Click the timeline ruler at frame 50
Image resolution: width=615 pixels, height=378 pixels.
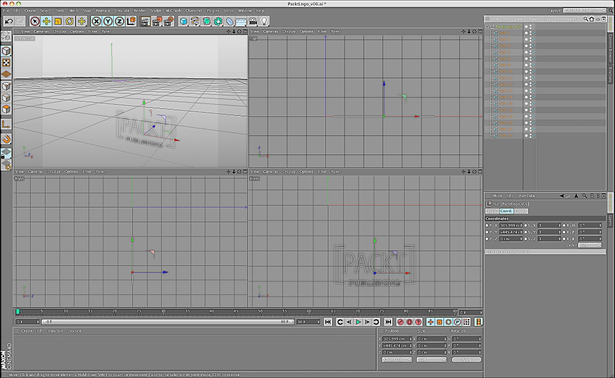(260, 312)
